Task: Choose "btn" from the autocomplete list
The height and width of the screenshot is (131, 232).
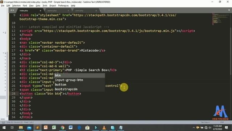Action: (x=80, y=75)
